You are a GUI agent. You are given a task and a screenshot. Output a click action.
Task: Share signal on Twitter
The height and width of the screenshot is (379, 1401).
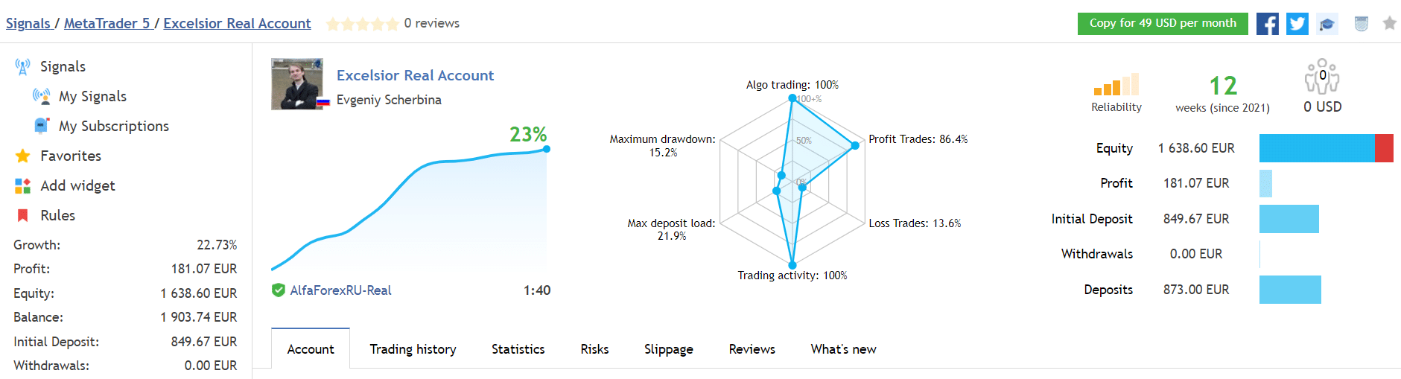coord(1297,24)
